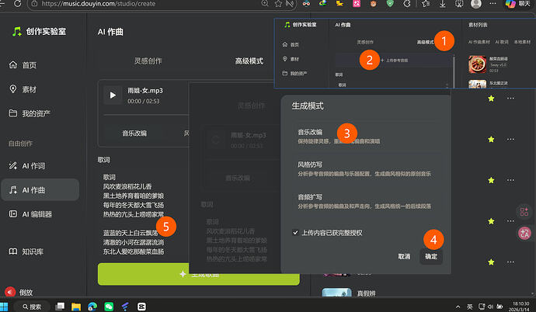Click the 雨姐-女.mp3 file name

click(x=145, y=91)
